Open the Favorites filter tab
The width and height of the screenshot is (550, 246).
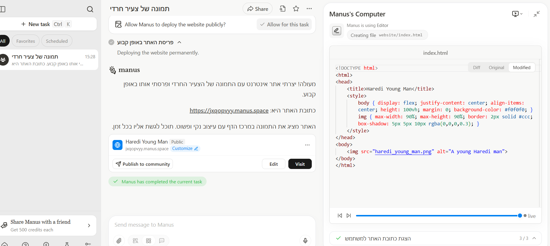coord(25,41)
